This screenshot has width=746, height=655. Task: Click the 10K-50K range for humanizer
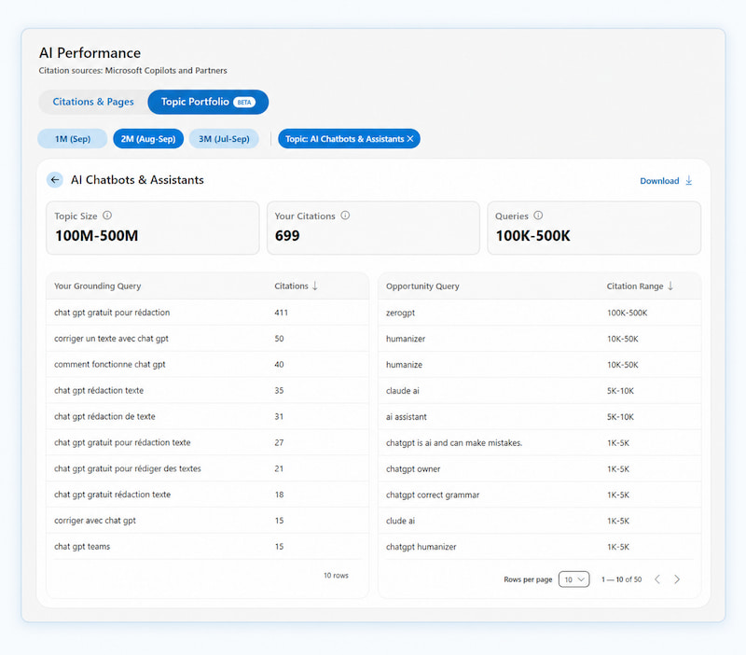(623, 339)
